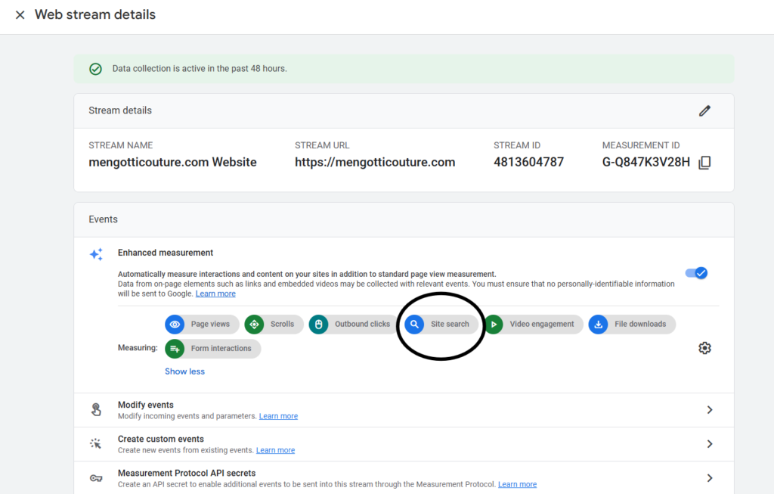Viewport: 774px width, 494px height.
Task: Open Learn more link under Enhanced measurement
Action: point(215,294)
